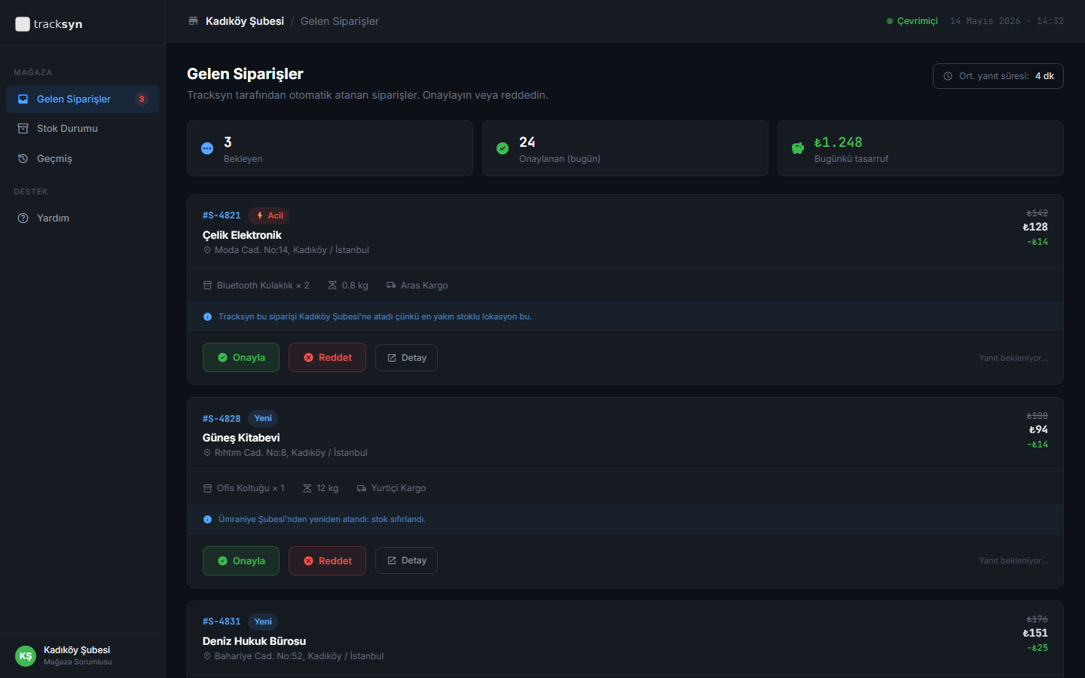Click the Bugünkü tasarruf stat card

(x=921, y=148)
